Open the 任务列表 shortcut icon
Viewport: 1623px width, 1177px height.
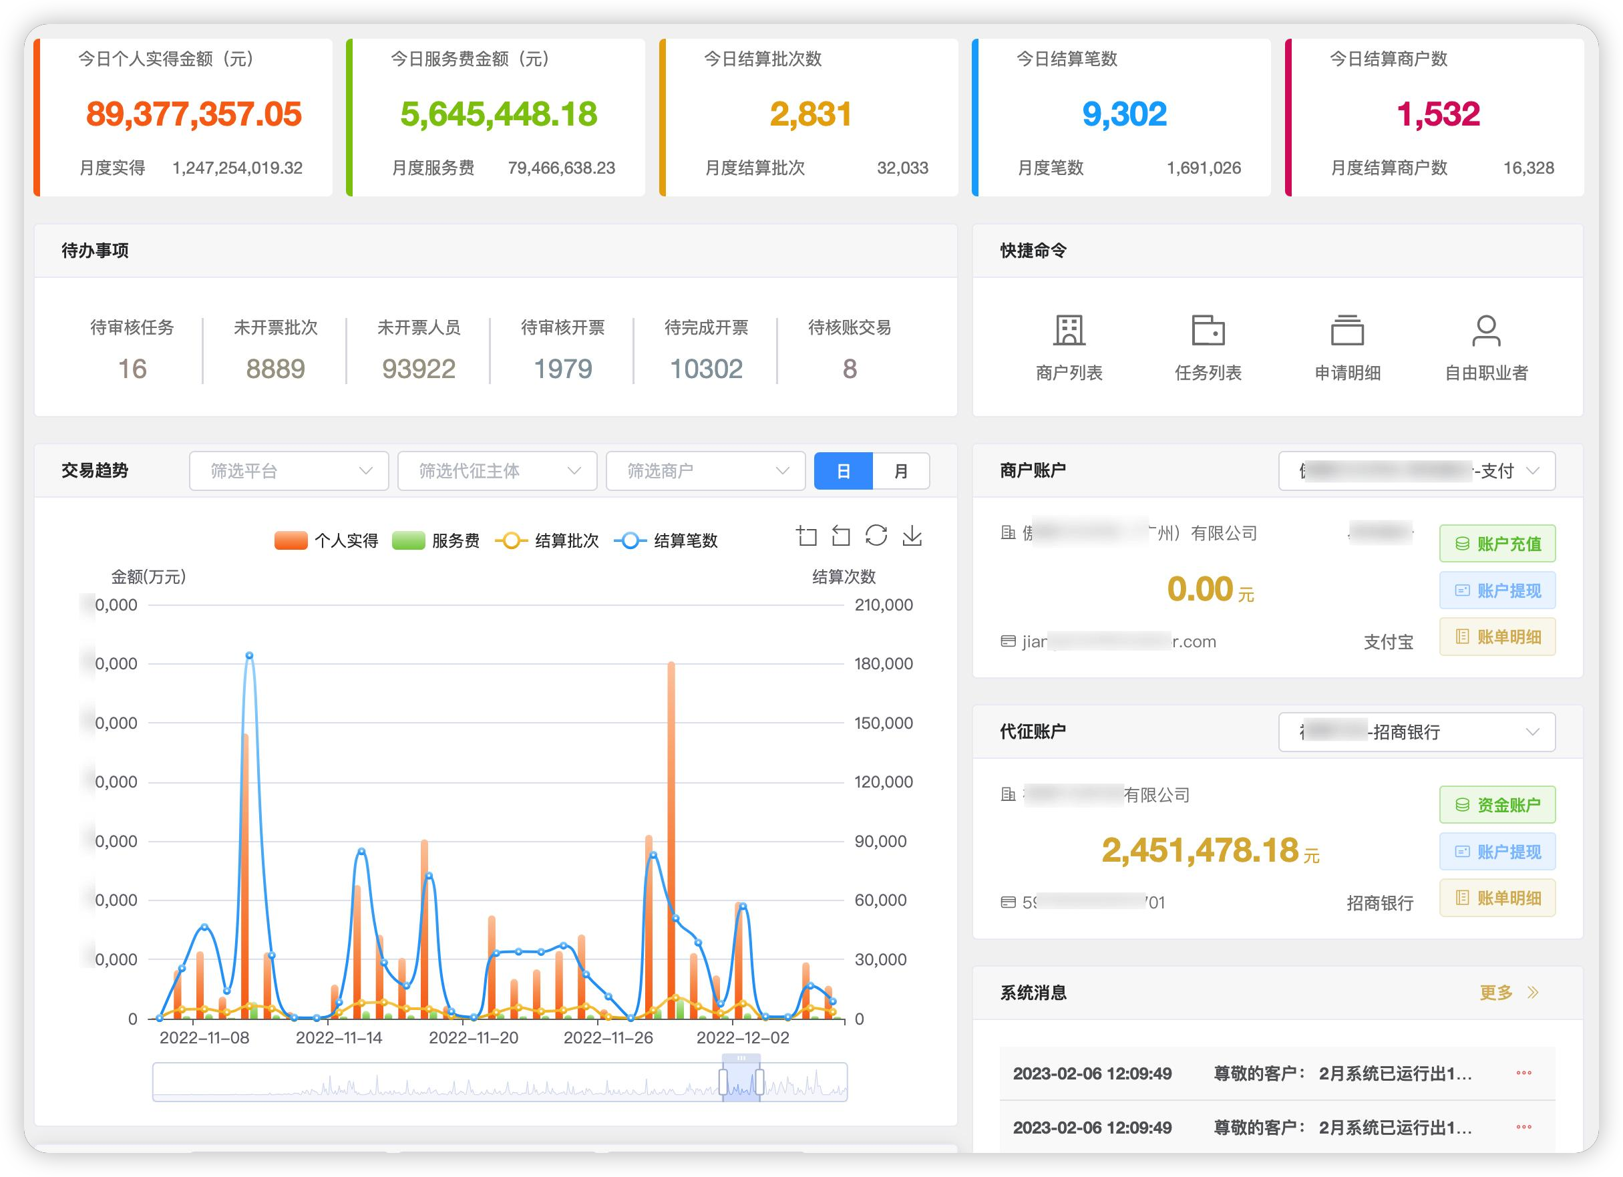(x=1208, y=331)
